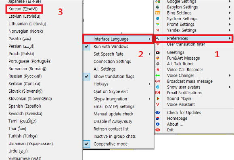Expand the Skype Intergration submenu arrow

149,99
